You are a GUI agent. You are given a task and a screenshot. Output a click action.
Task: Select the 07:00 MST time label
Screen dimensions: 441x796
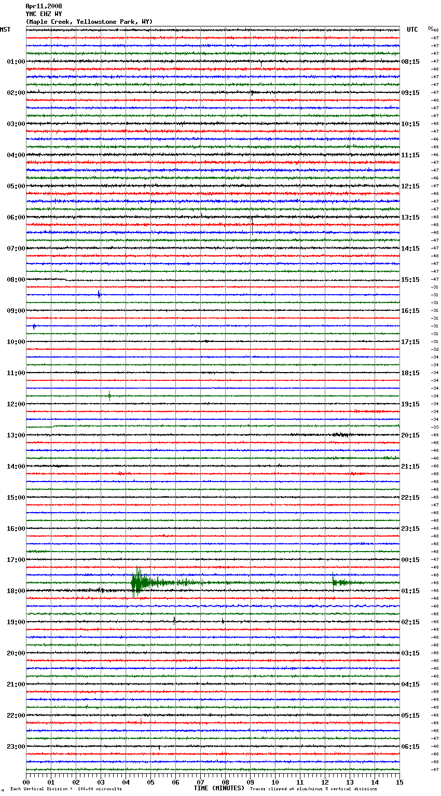pyautogui.click(x=16, y=249)
